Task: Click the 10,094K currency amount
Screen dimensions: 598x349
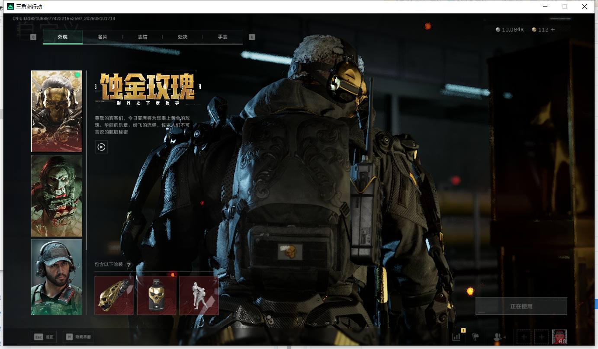Action: pos(513,29)
